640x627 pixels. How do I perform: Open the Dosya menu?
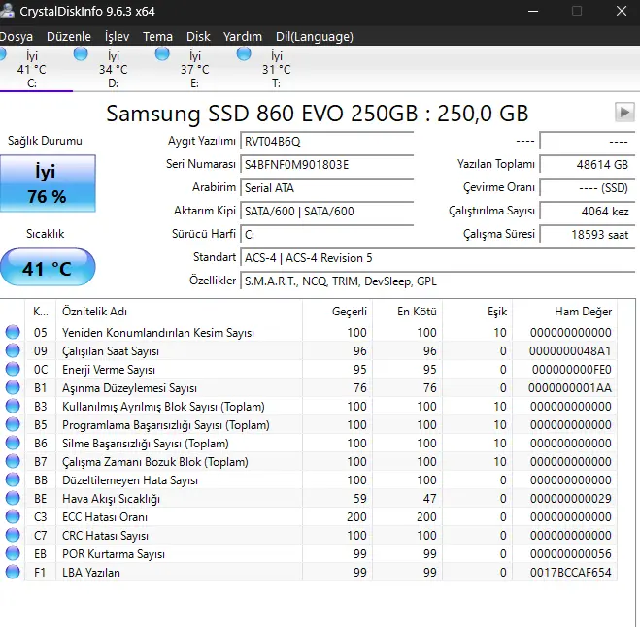pos(16,37)
